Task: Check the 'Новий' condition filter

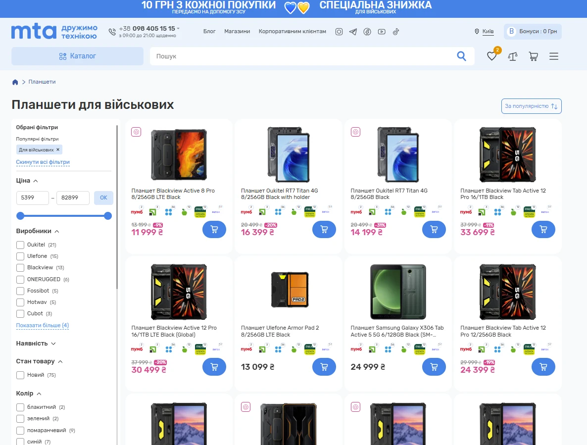Action: tap(20, 375)
